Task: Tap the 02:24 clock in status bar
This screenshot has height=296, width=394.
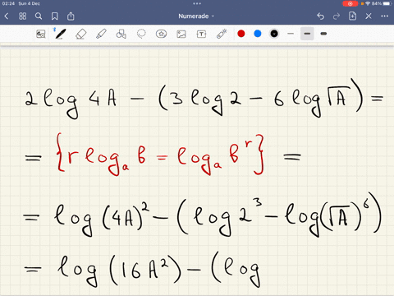Action: (8, 3)
